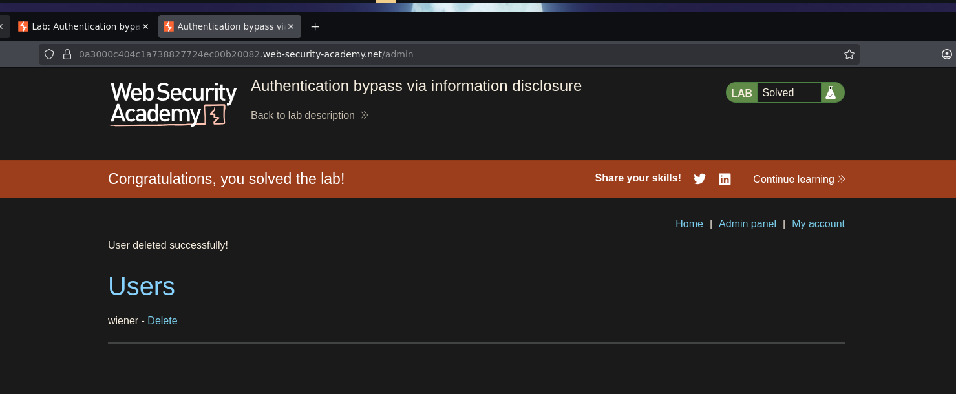
Task: Click the 'Share your skills!' text
Action: point(638,178)
